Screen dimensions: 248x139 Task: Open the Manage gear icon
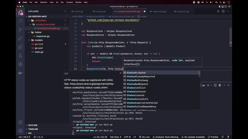tap(21, 131)
